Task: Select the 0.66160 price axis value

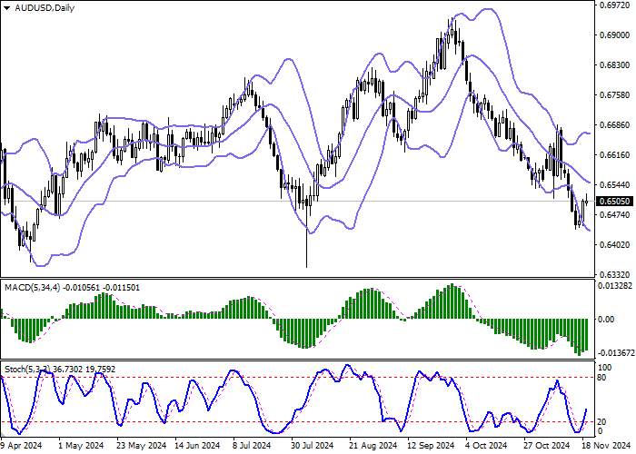Action: (x=614, y=155)
